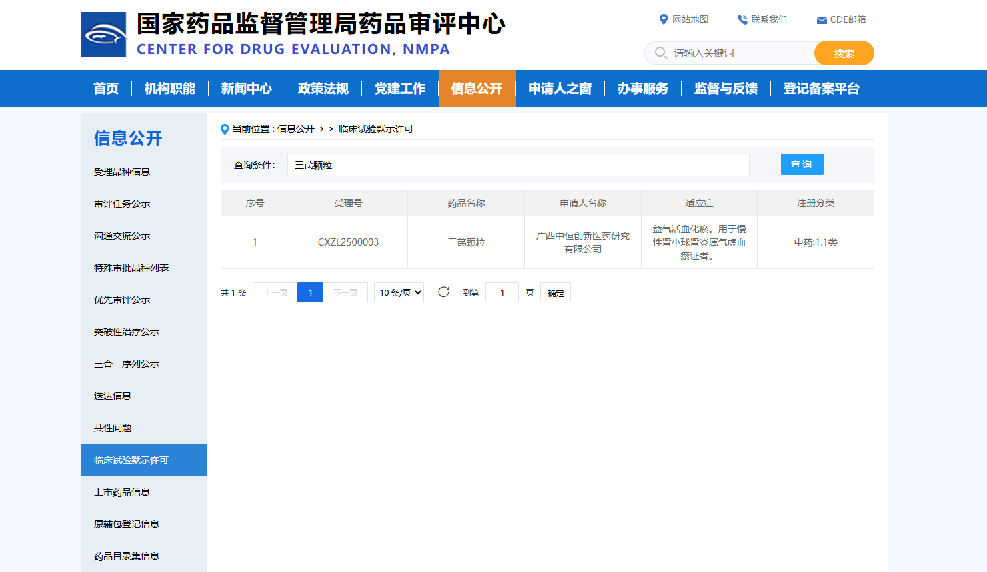Open 药品目录集信息 in the sidebar
Image resolution: width=987 pixels, height=572 pixels.
[x=127, y=556]
